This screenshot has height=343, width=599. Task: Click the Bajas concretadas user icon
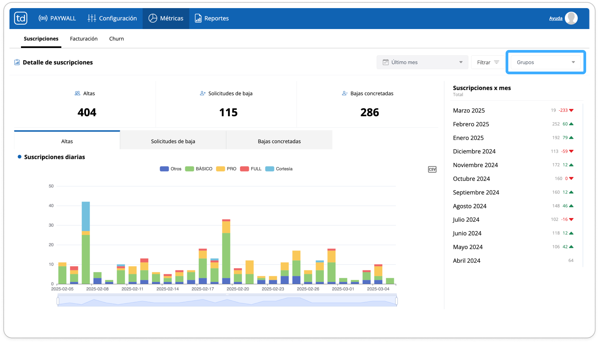point(345,93)
